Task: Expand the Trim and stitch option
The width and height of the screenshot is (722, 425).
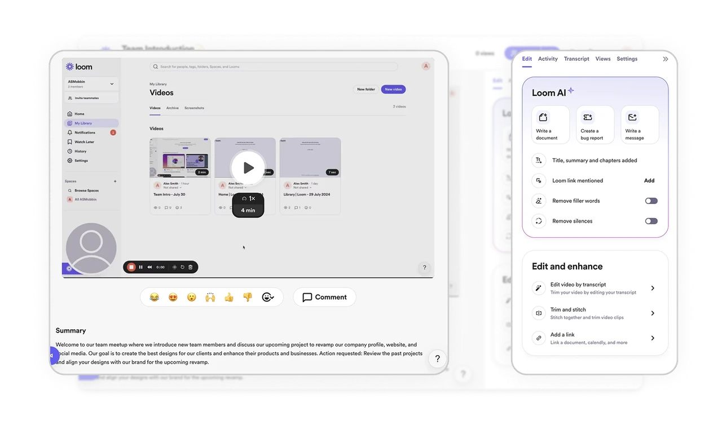Action: 653,312
